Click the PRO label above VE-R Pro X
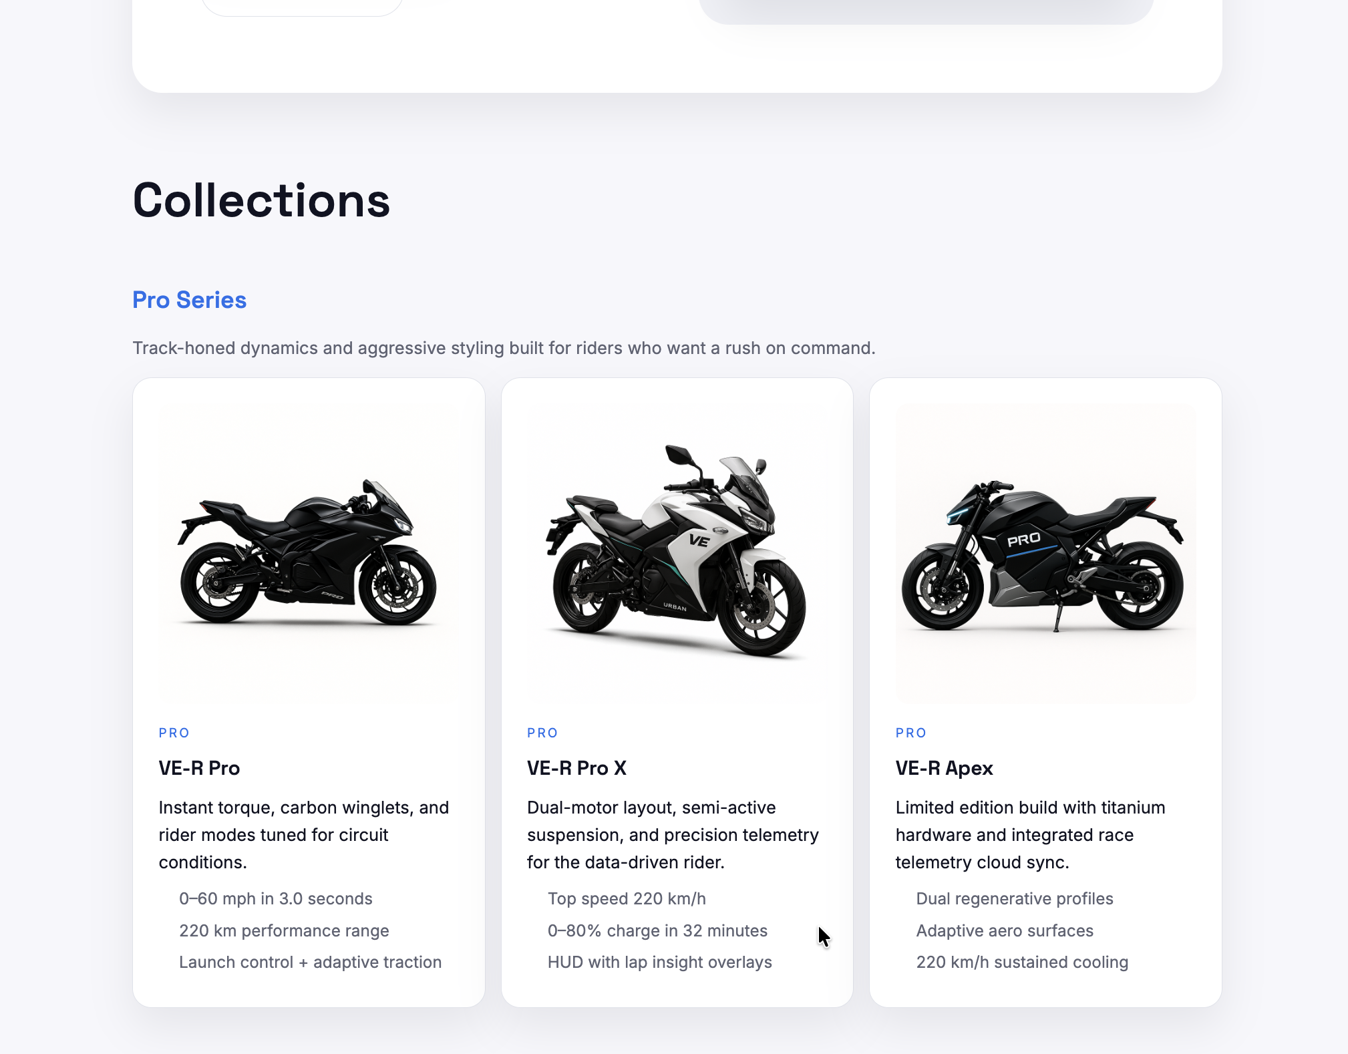This screenshot has width=1348, height=1054. [542, 733]
